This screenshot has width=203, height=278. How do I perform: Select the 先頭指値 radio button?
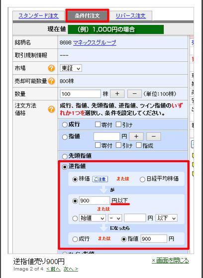pyautogui.click(x=65, y=156)
